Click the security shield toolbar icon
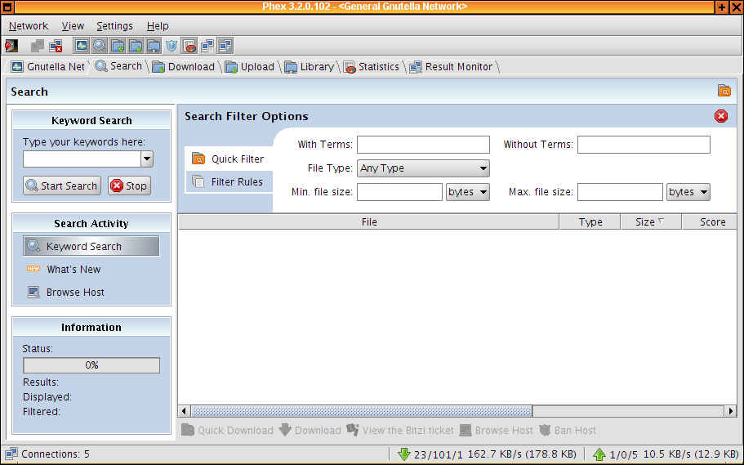This screenshot has height=465, width=744. 172,46
